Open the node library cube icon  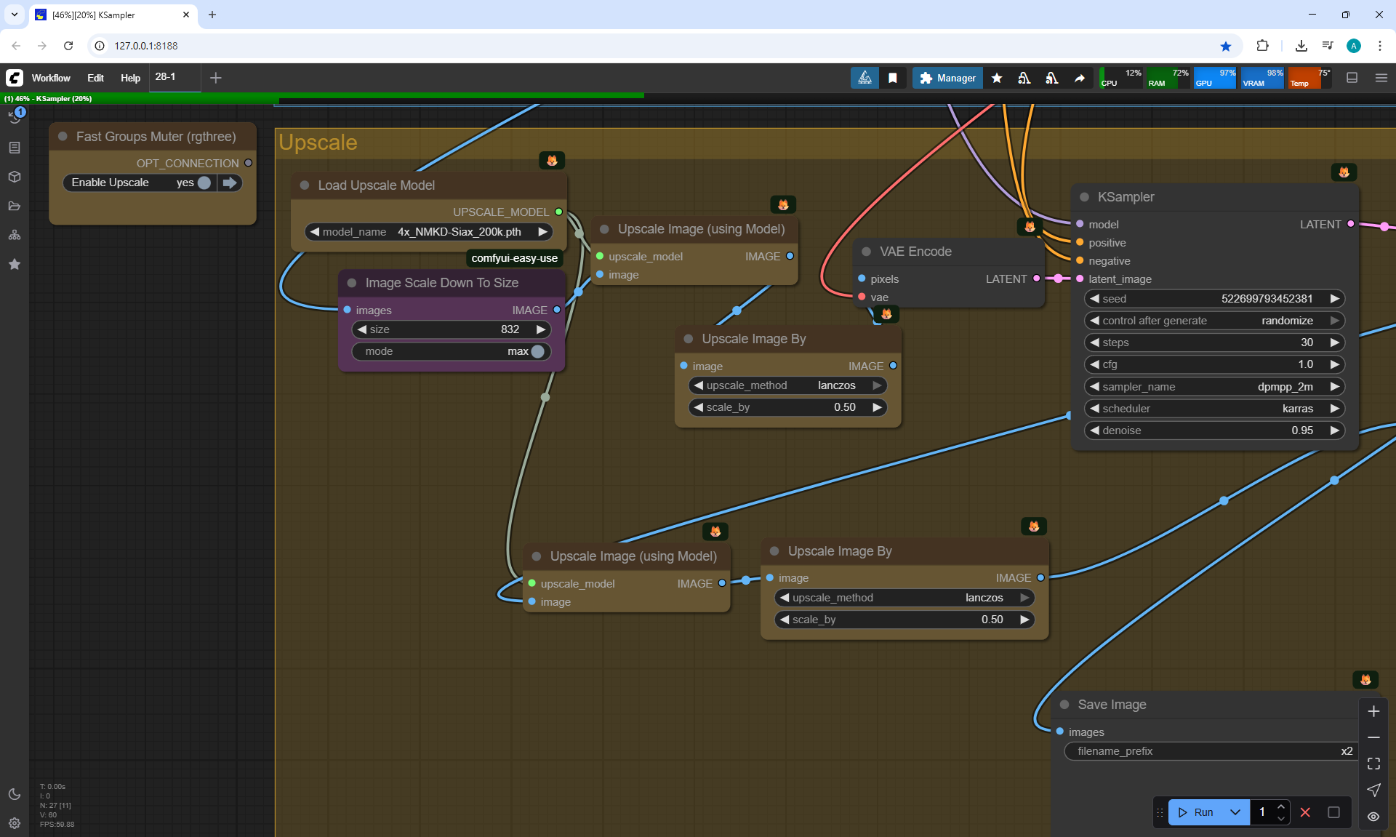(x=15, y=177)
